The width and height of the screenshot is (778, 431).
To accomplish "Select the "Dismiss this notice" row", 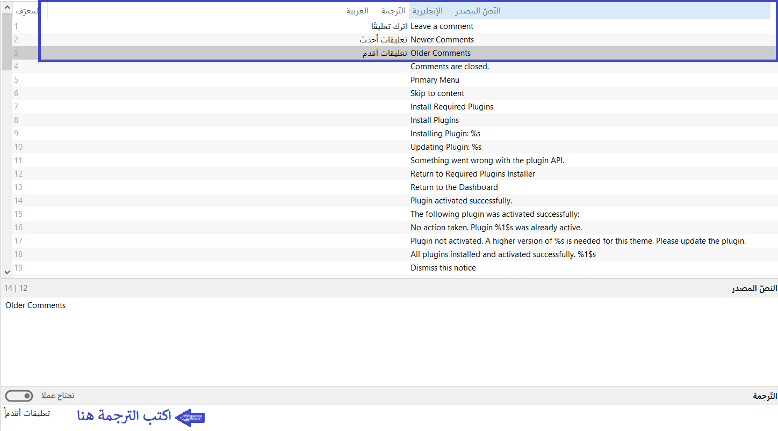I will click(x=443, y=268).
